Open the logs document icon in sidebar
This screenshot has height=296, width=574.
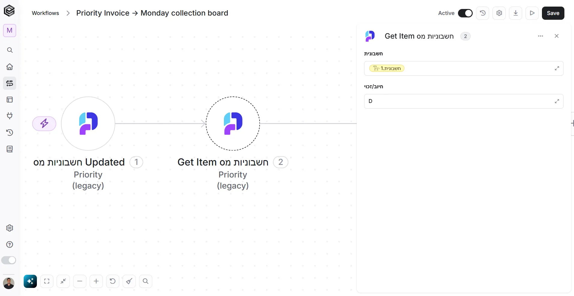(10, 149)
